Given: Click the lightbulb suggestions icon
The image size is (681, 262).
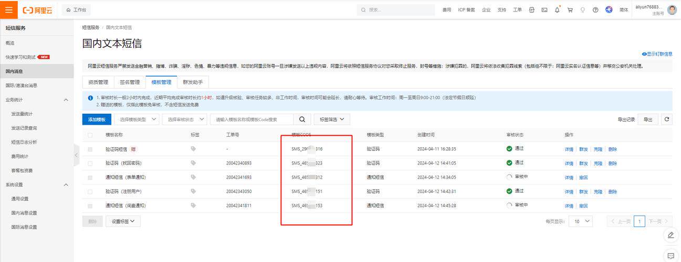Looking at the screenshot, I should pos(582,10).
